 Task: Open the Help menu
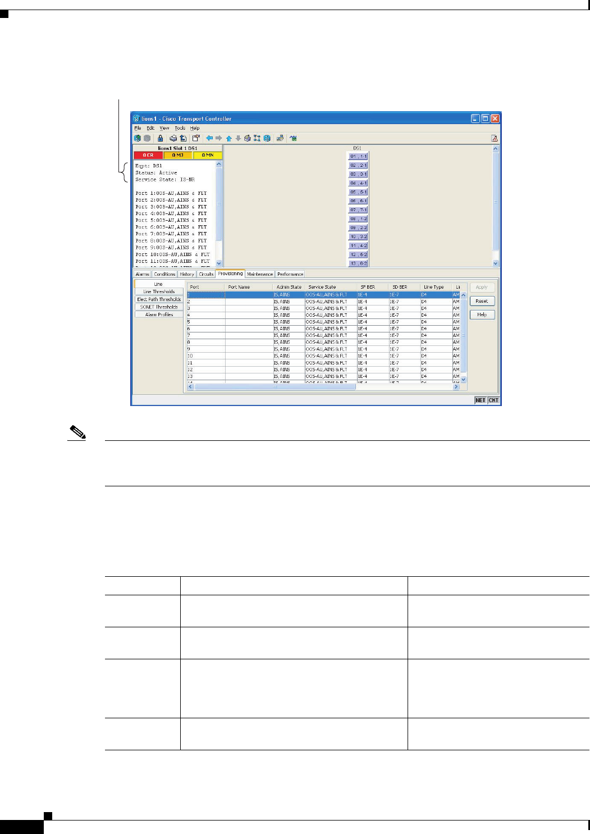pos(195,128)
